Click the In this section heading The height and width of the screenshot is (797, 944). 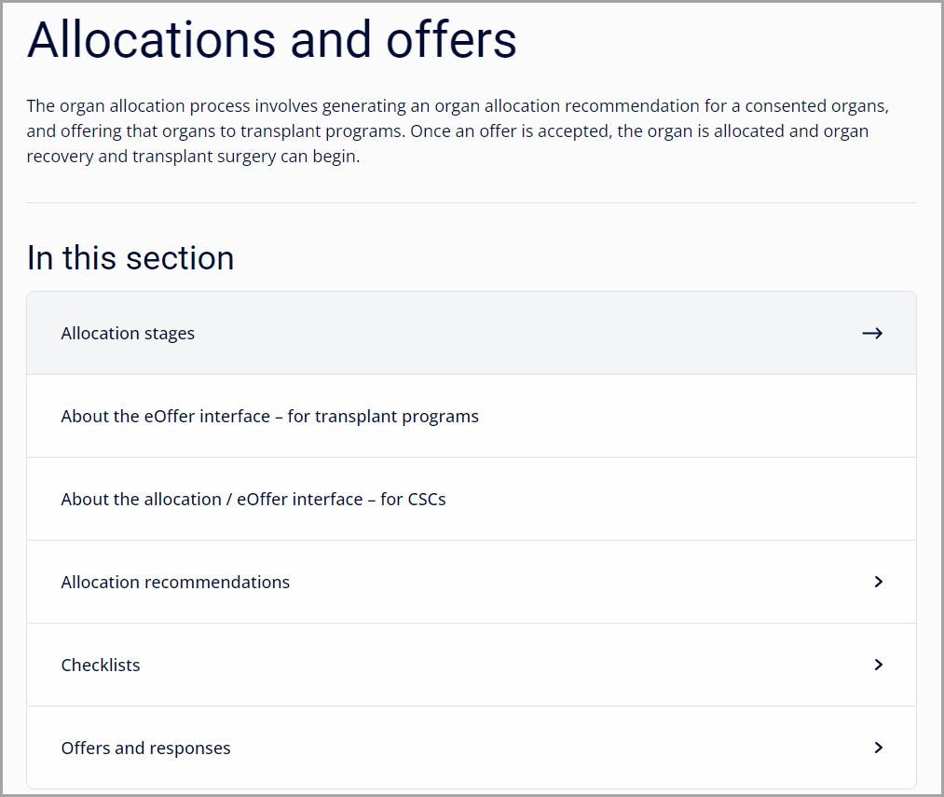tap(130, 258)
